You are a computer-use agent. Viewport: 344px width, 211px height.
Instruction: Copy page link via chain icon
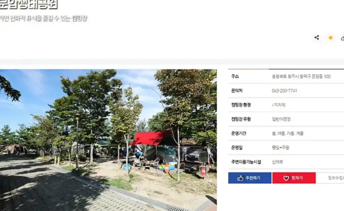click(x=342, y=38)
